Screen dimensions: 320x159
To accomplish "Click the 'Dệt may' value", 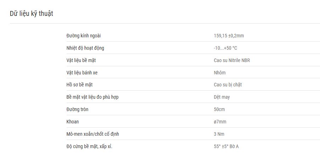I will click(x=221, y=97).
